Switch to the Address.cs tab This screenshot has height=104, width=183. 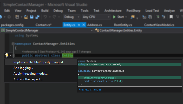pyautogui.click(x=95, y=25)
